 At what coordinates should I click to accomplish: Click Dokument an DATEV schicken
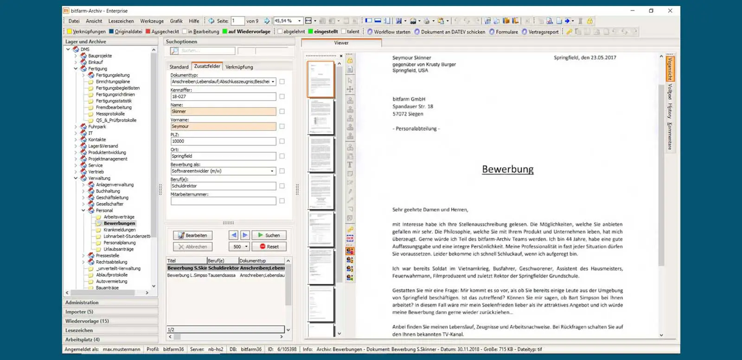pyautogui.click(x=449, y=32)
